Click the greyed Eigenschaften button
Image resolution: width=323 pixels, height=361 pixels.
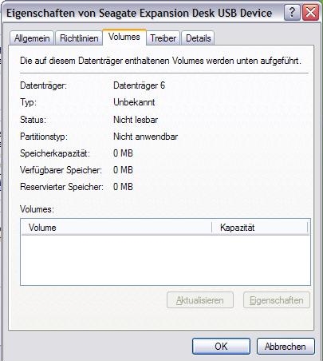pyautogui.click(x=277, y=300)
